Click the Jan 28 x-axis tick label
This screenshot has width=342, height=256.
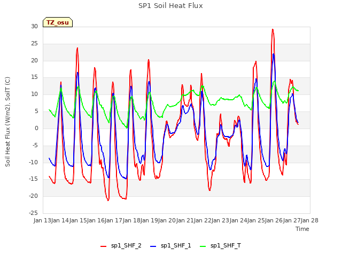(309, 220)
